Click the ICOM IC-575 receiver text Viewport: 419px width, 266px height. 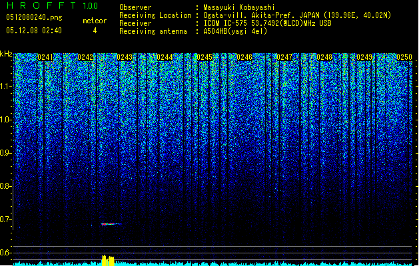(x=267, y=23)
